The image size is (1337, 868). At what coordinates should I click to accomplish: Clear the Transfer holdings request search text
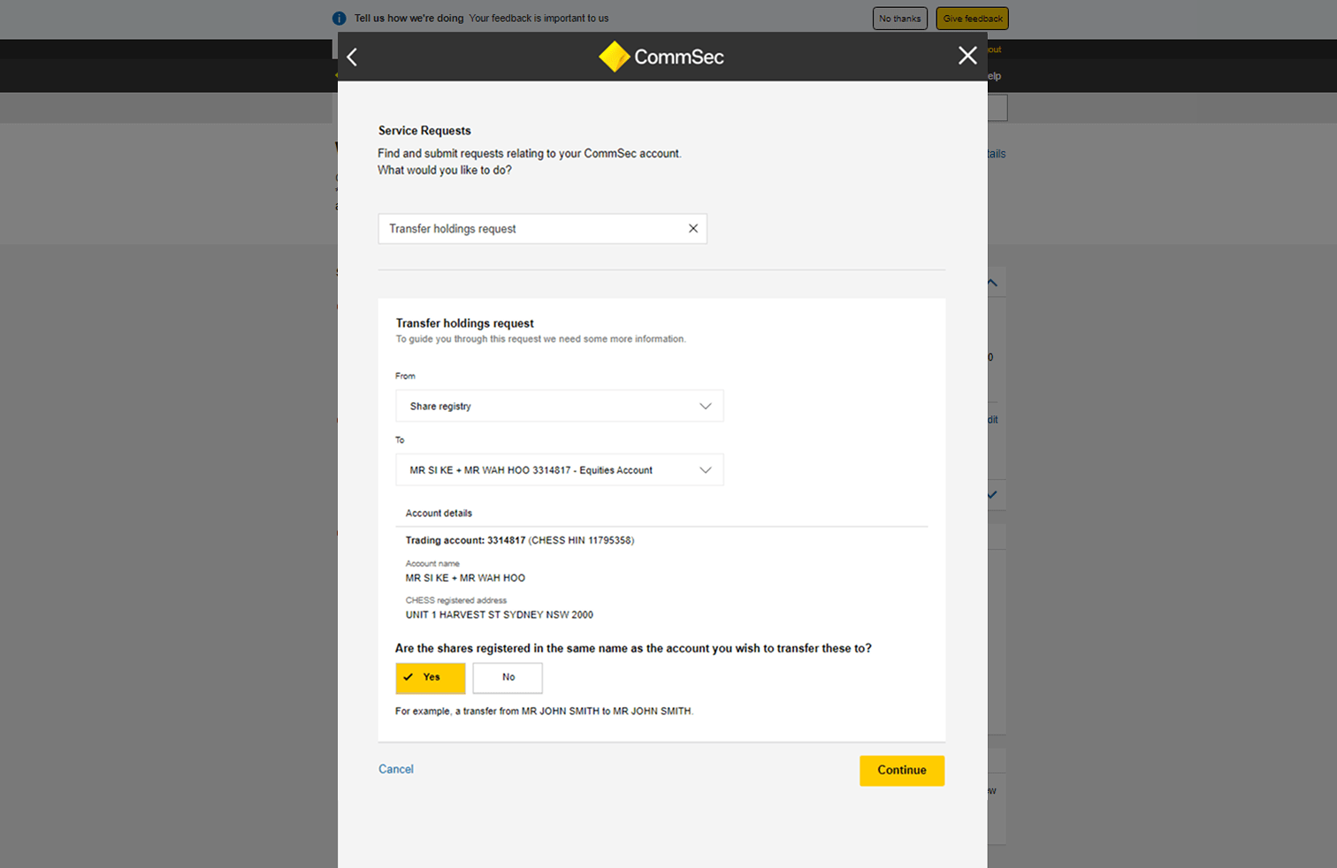(x=693, y=229)
